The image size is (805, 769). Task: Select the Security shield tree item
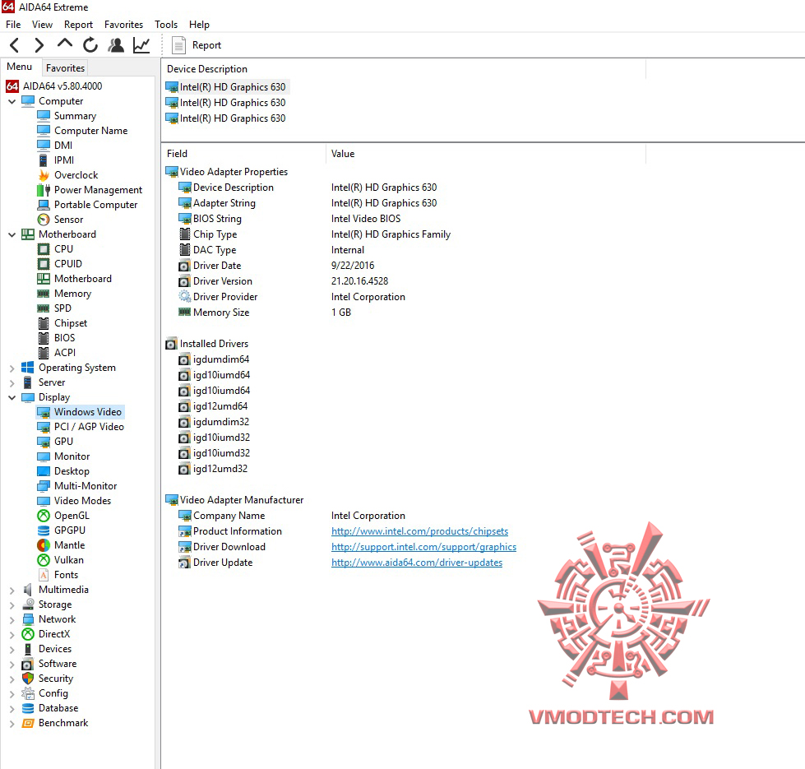48,679
